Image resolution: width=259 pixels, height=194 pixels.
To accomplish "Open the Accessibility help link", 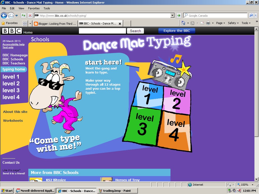I will [13, 44].
